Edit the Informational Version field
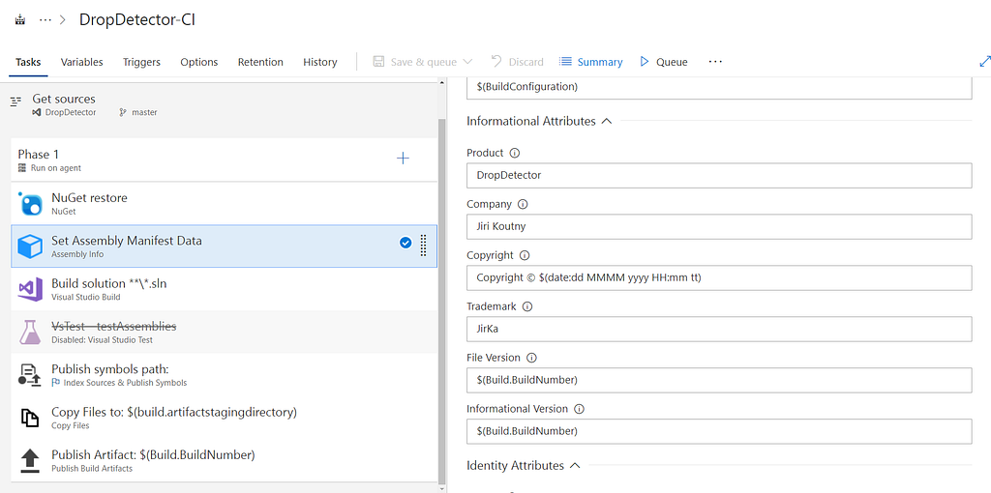 point(719,431)
